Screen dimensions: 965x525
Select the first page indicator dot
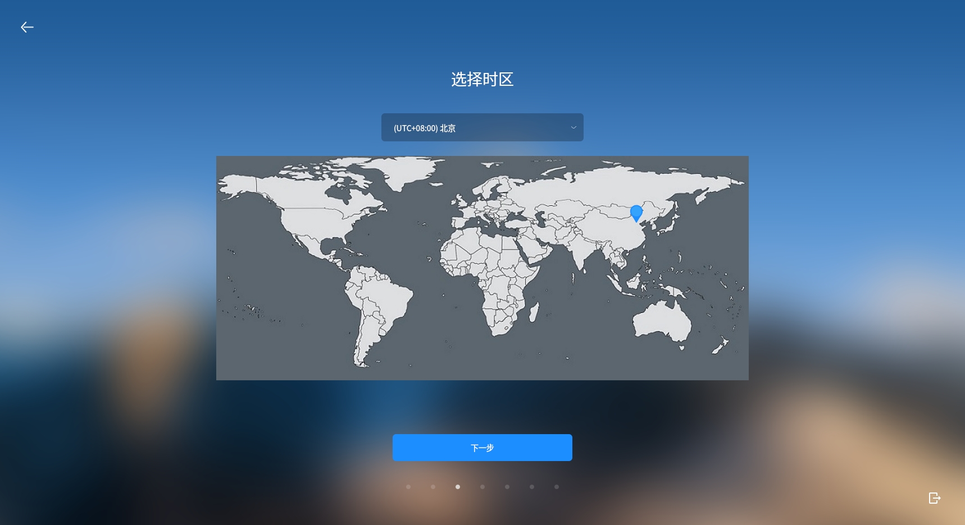point(408,487)
